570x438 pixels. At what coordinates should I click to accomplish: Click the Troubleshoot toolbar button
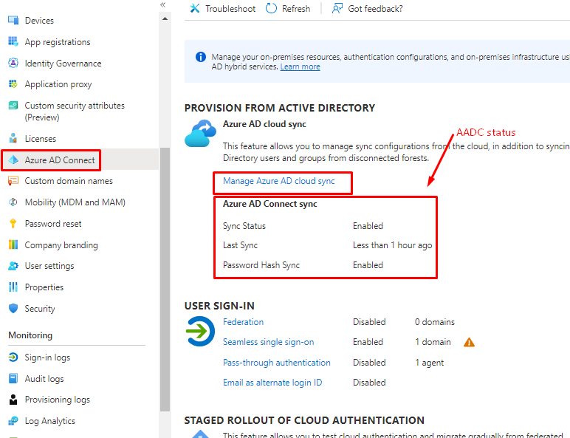click(222, 9)
